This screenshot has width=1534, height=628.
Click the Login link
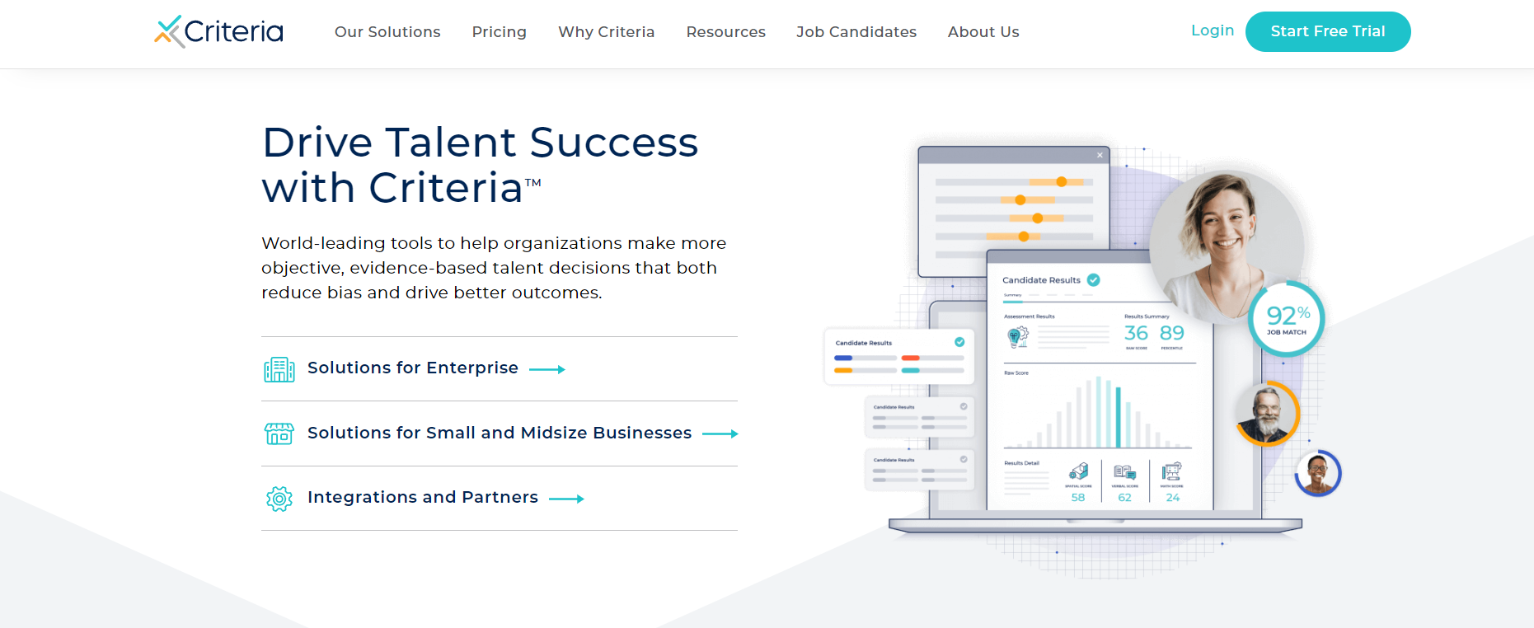coord(1213,30)
